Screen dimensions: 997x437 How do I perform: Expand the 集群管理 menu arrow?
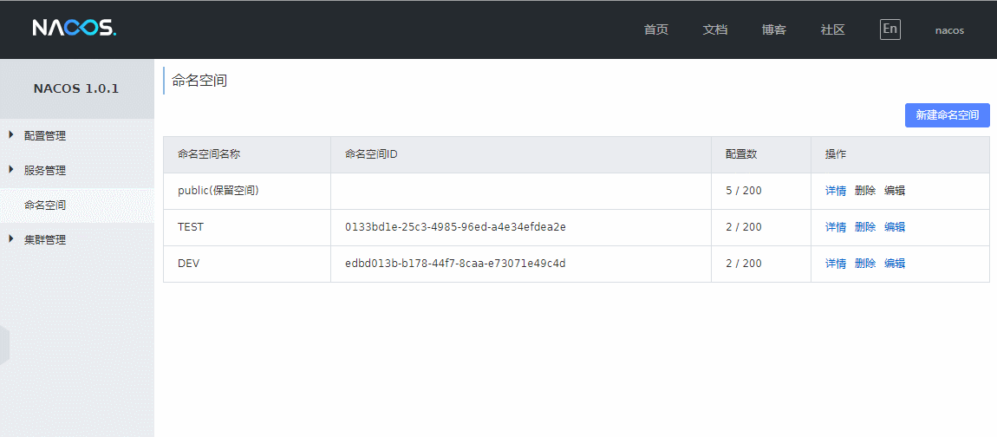point(11,239)
